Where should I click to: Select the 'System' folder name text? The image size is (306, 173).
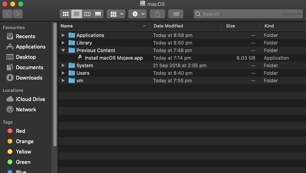[85, 66]
